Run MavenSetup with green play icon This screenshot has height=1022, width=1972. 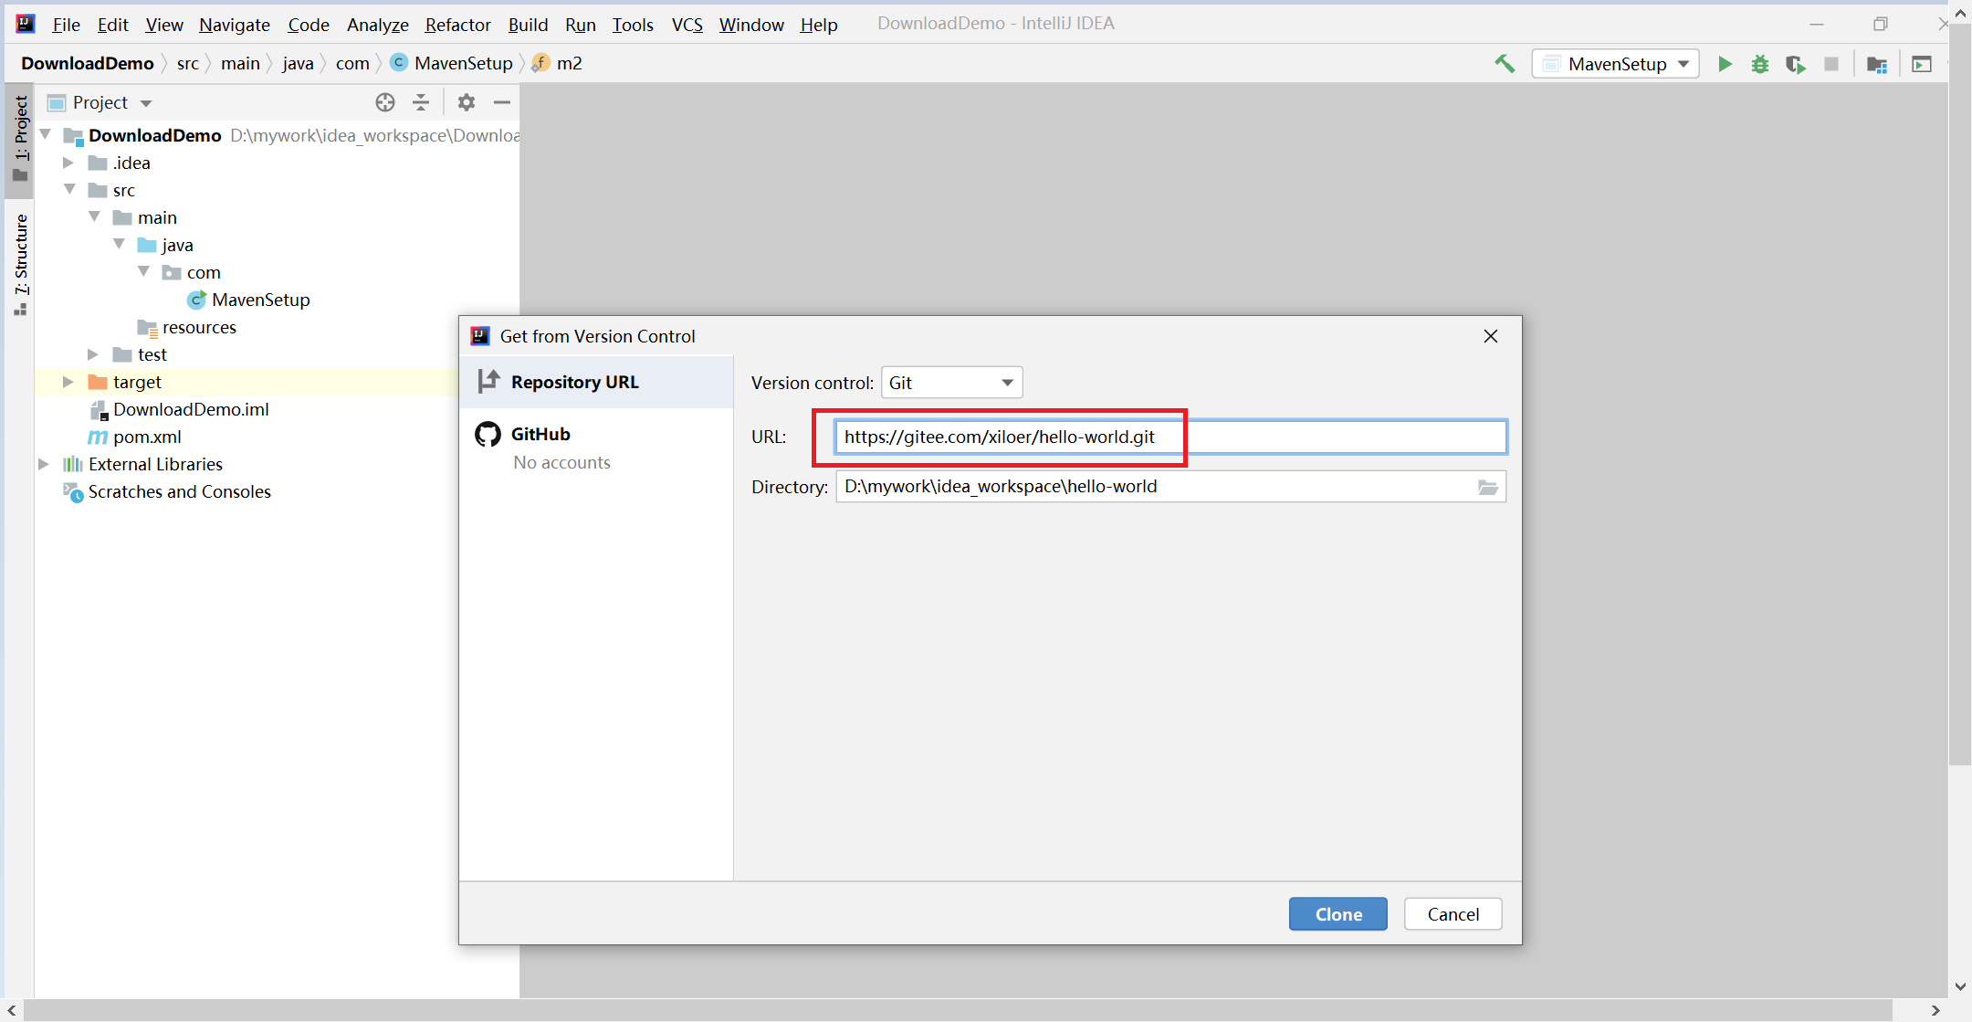point(1725,64)
